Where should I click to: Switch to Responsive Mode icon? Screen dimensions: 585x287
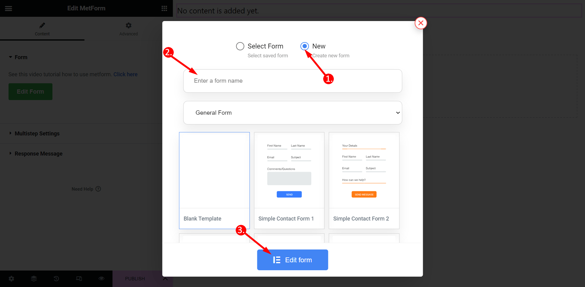coord(79,278)
